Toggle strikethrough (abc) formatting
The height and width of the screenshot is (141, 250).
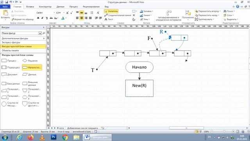(x=51, y=18)
